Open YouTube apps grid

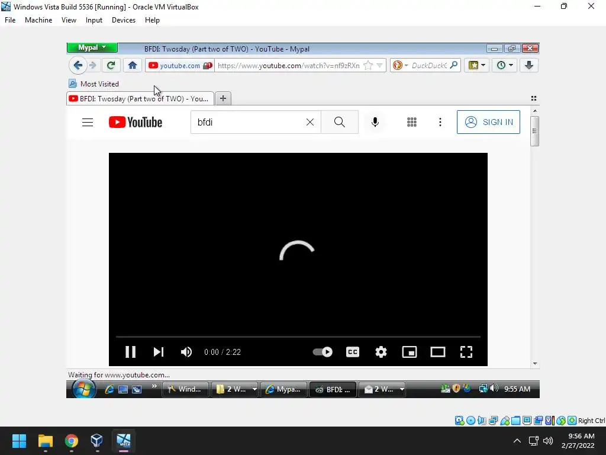[x=412, y=122]
